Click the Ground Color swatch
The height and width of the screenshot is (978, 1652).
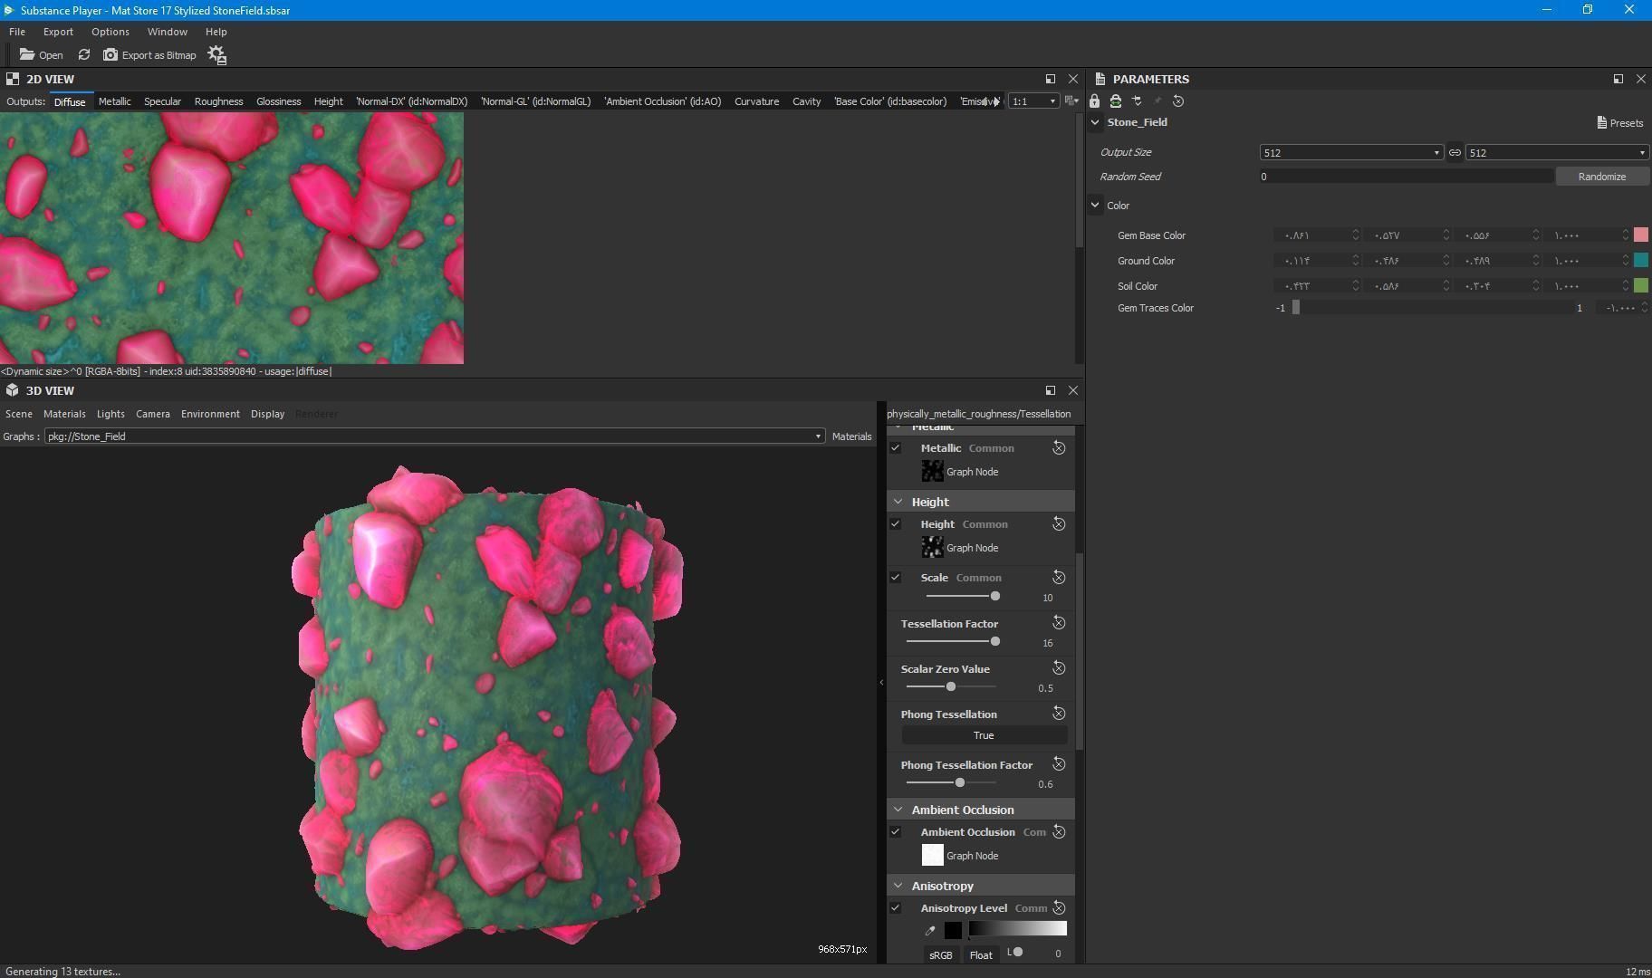(x=1641, y=261)
